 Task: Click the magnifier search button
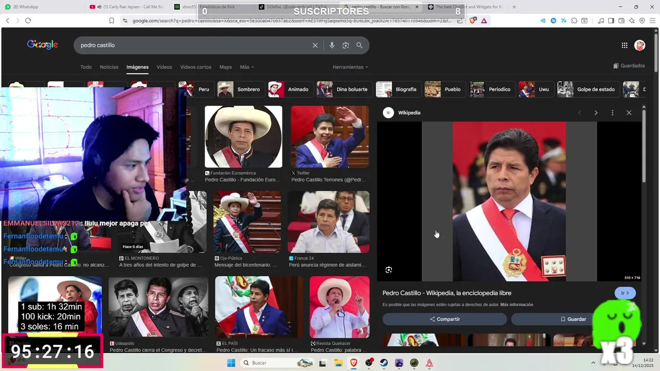359,45
